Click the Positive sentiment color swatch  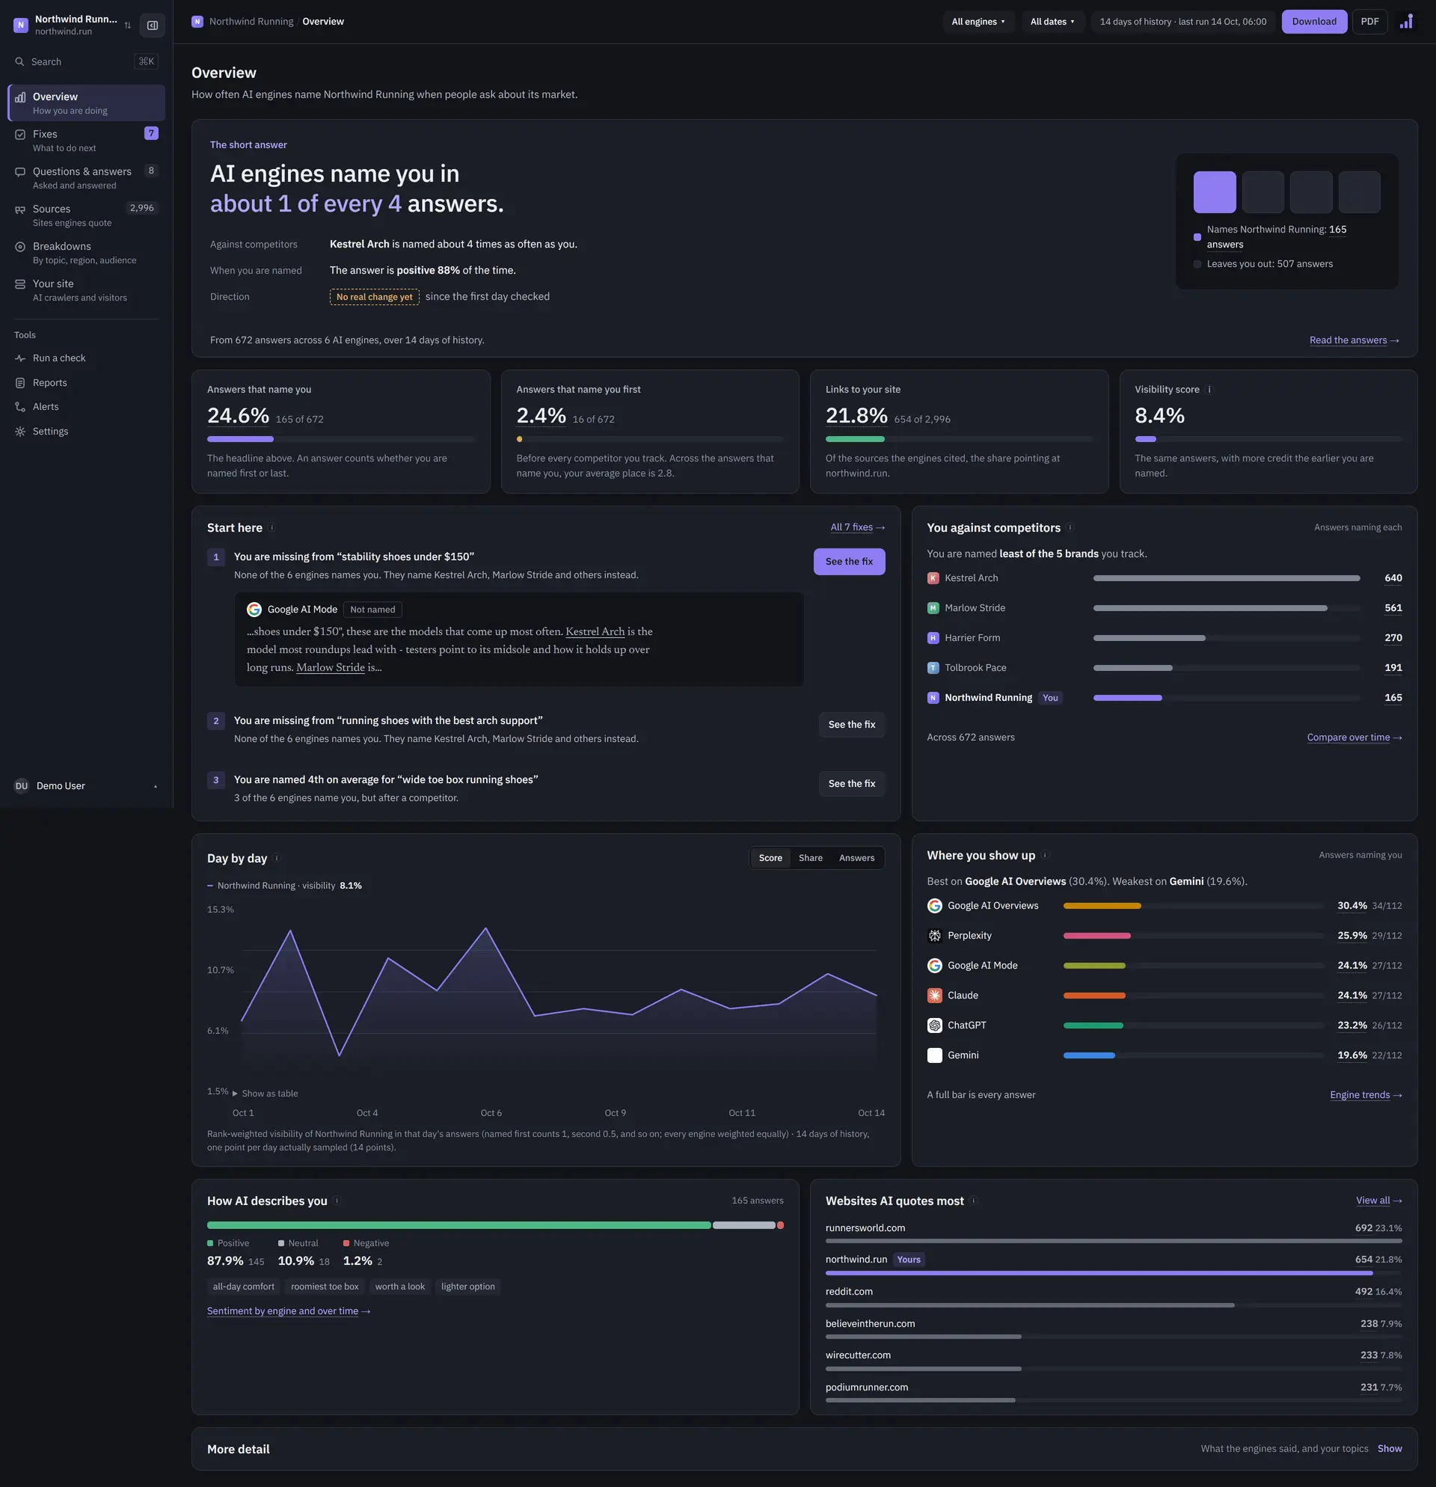click(210, 1242)
